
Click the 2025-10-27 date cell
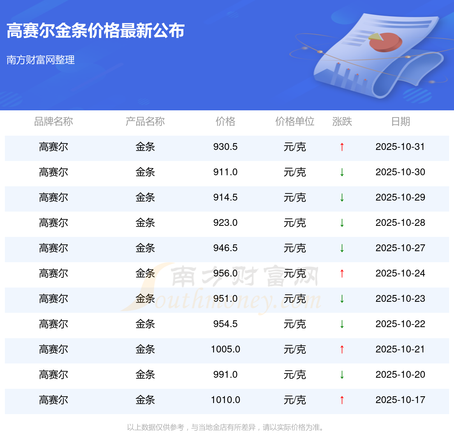(400, 248)
